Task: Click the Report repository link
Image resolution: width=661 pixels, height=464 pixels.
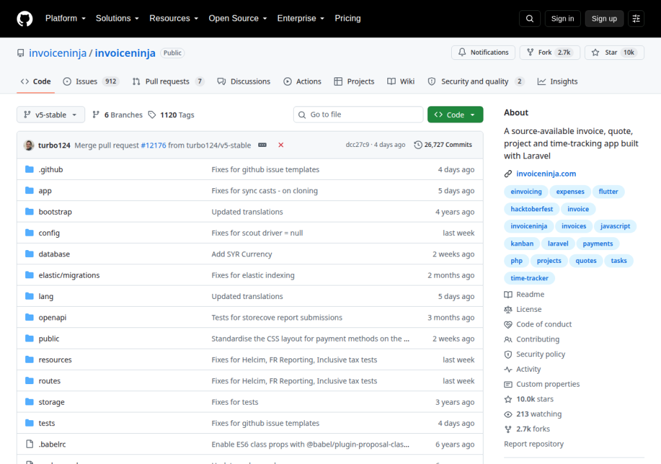Action: tap(534, 444)
